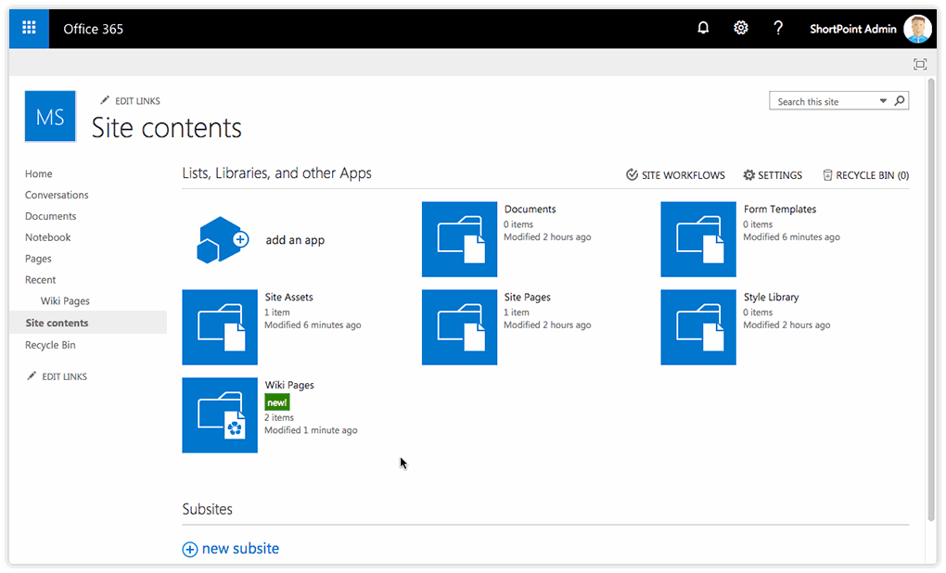Open Pages in left navigation
Image resolution: width=946 pixels, height=573 pixels.
click(x=38, y=258)
